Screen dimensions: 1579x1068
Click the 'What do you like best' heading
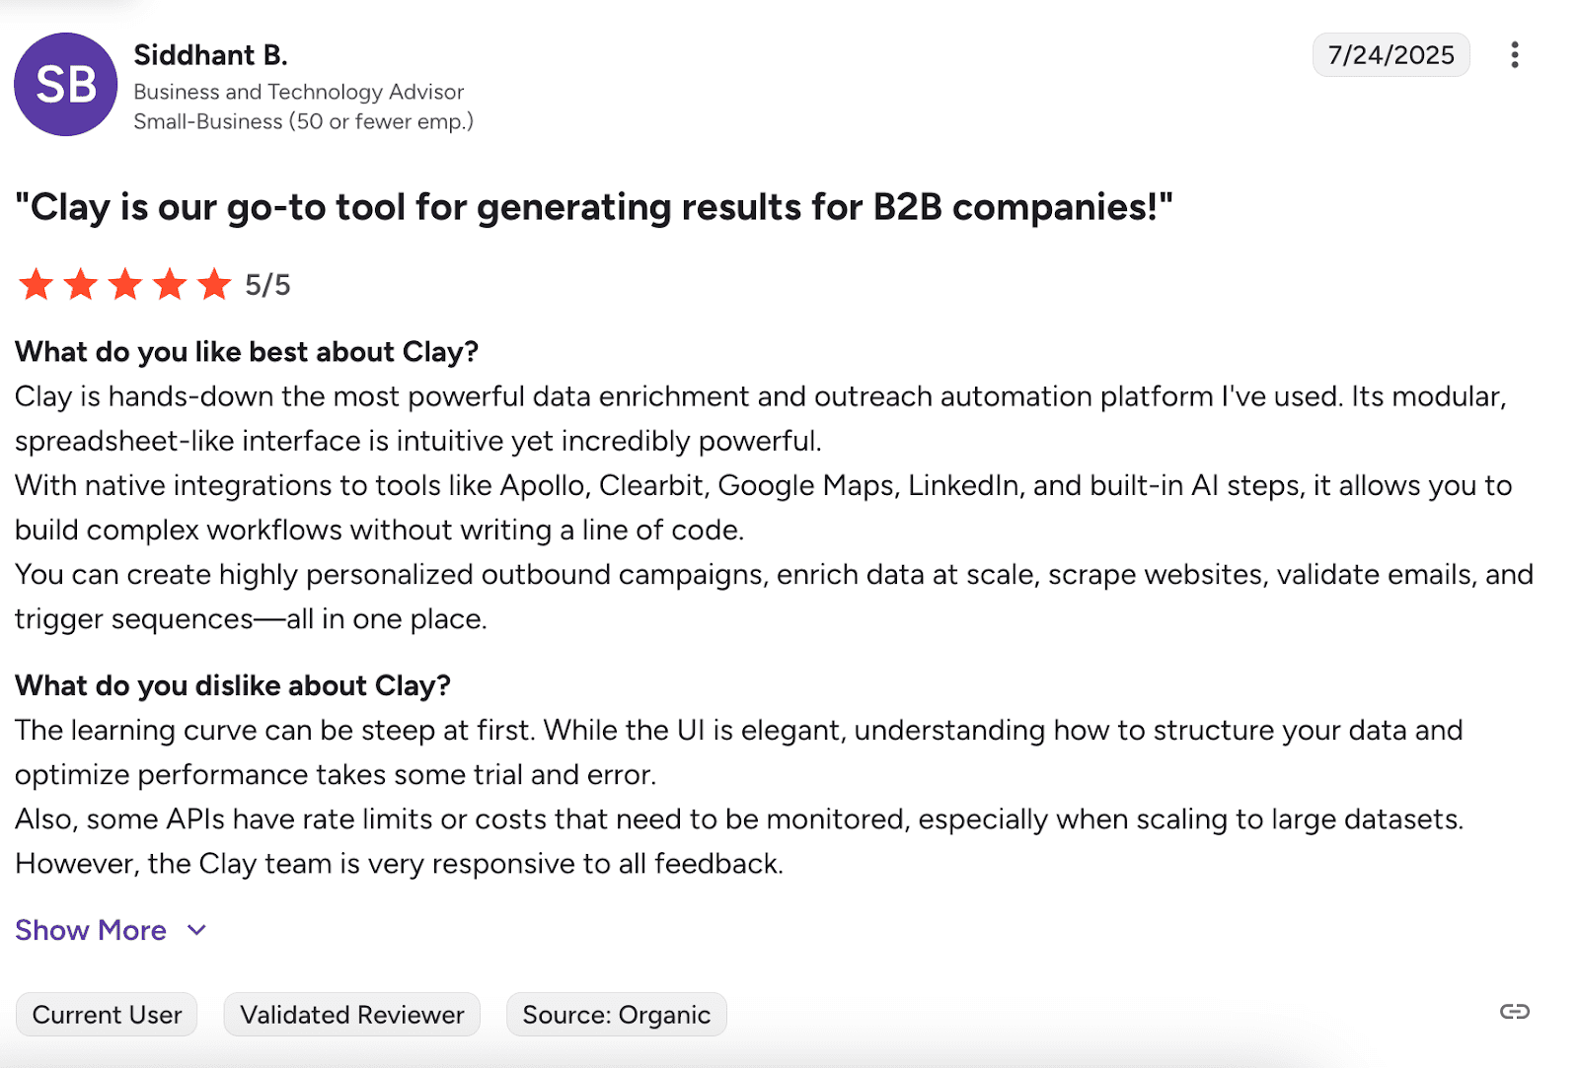click(x=247, y=352)
